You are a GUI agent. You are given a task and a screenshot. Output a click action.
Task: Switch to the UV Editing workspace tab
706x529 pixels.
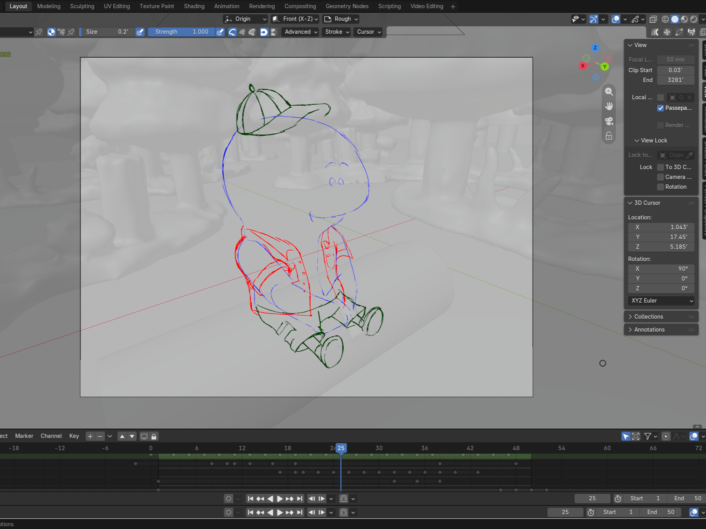[117, 6]
